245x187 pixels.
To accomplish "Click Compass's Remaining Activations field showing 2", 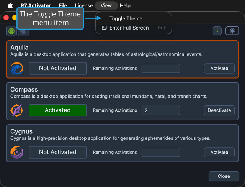I will [161, 110].
